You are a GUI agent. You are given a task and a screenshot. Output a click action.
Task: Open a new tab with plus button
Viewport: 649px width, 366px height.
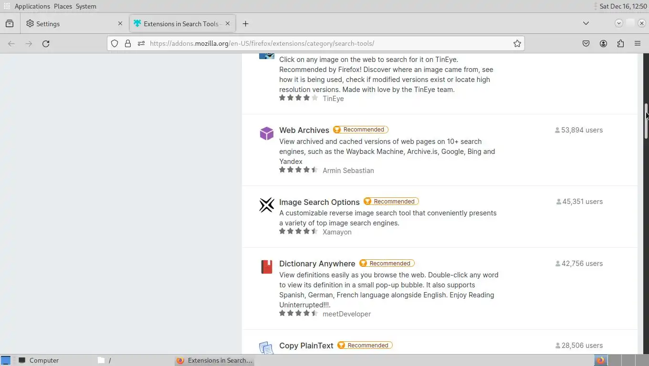[x=245, y=23]
